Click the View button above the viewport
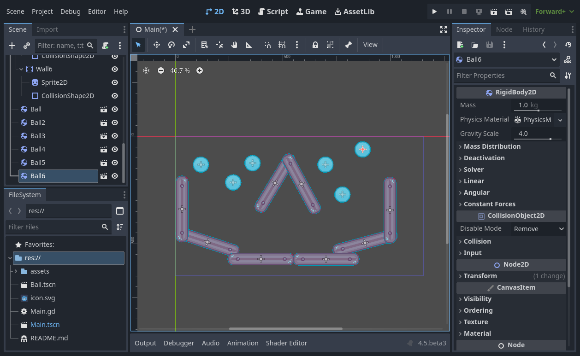Image resolution: width=580 pixels, height=356 pixels. 370,45
